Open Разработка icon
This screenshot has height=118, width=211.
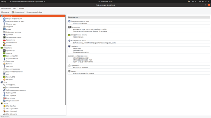pos(4,40)
